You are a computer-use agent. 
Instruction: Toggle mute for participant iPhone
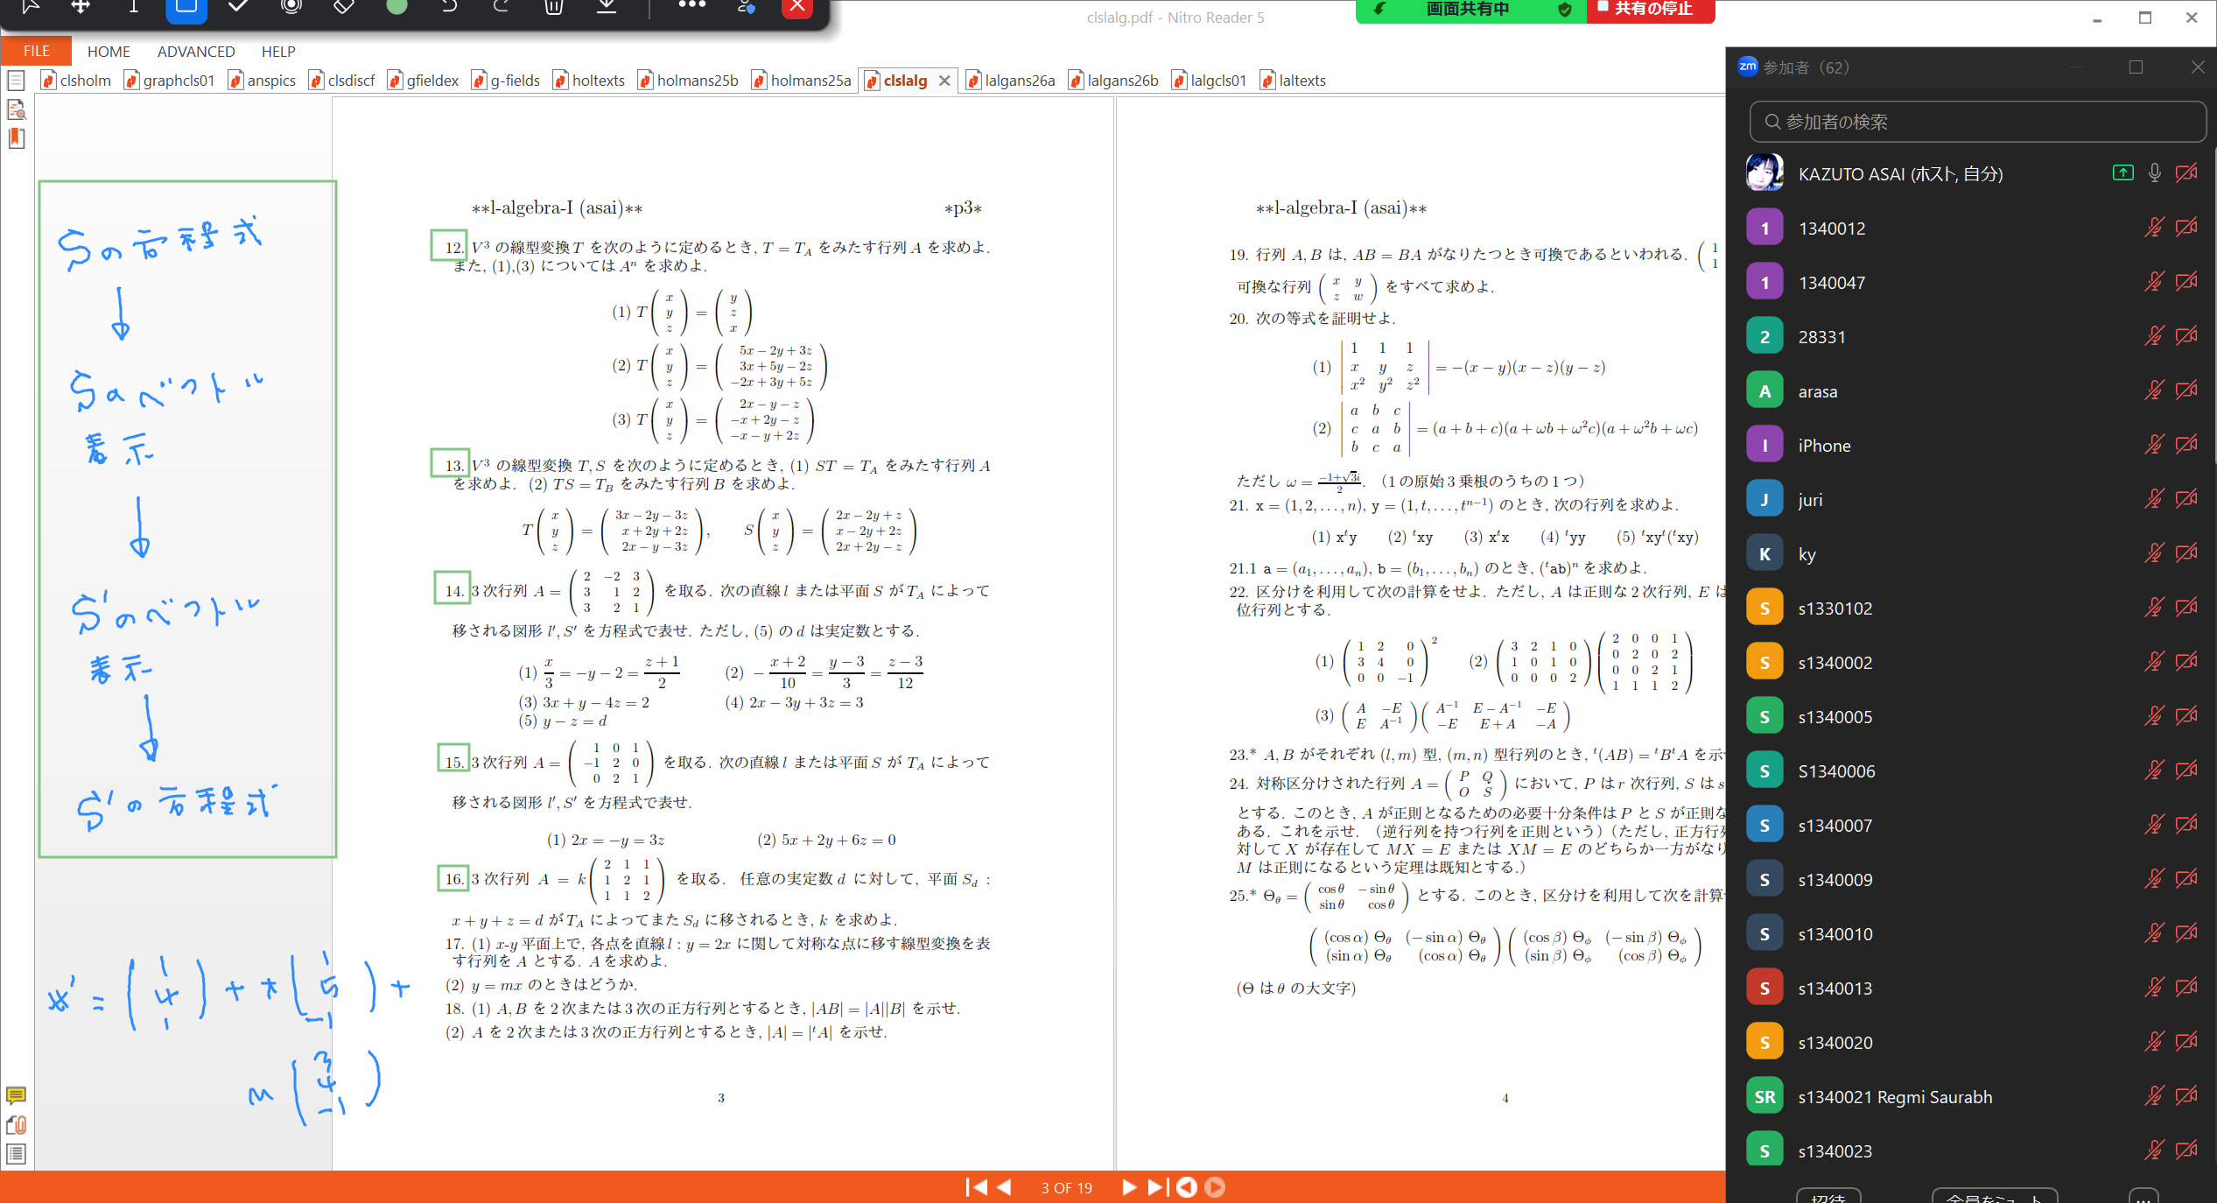click(2155, 445)
